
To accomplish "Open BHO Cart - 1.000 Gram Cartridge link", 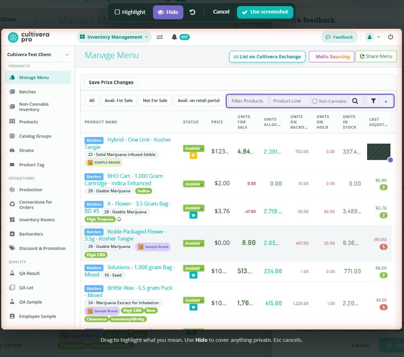I will (135, 176).
